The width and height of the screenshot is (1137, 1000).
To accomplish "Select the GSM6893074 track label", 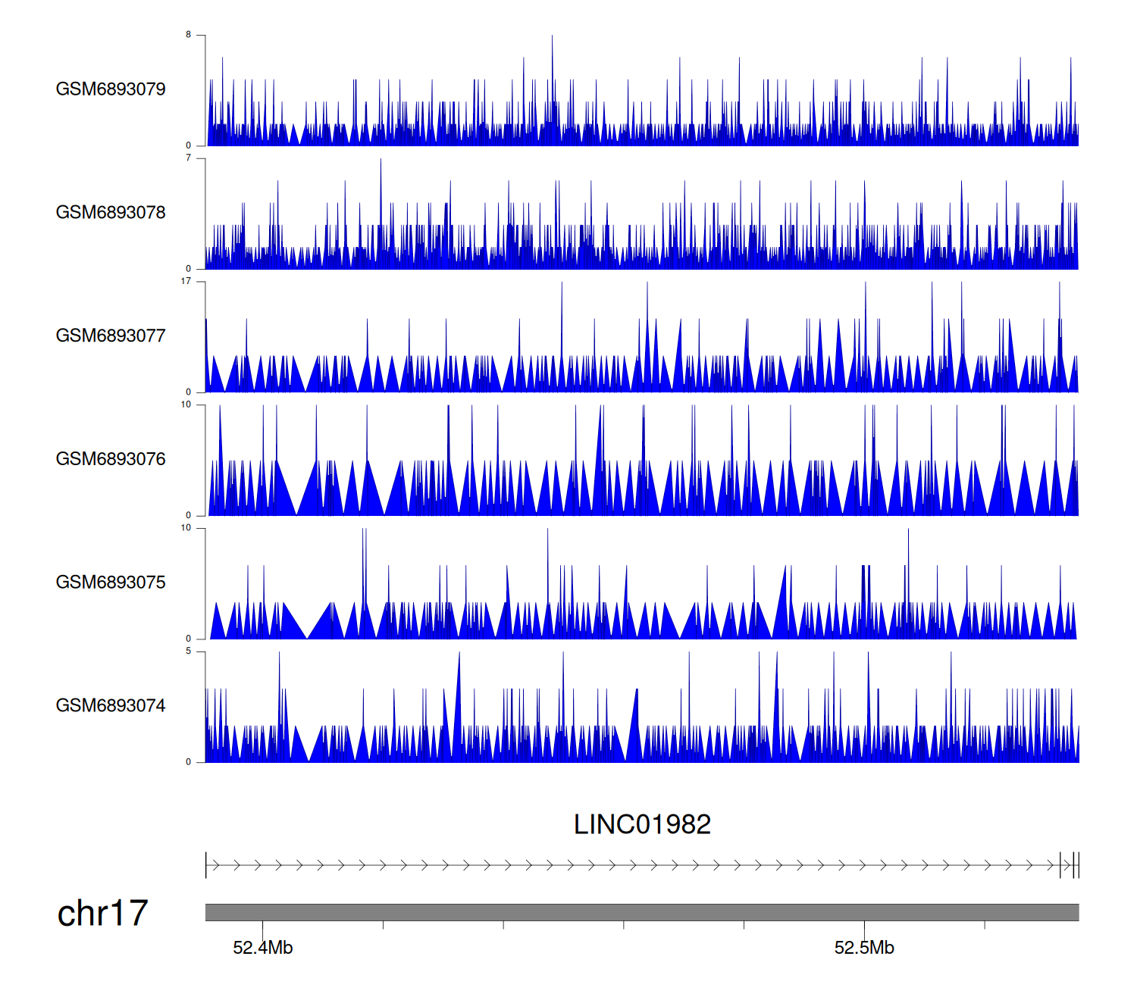I will pos(111,706).
